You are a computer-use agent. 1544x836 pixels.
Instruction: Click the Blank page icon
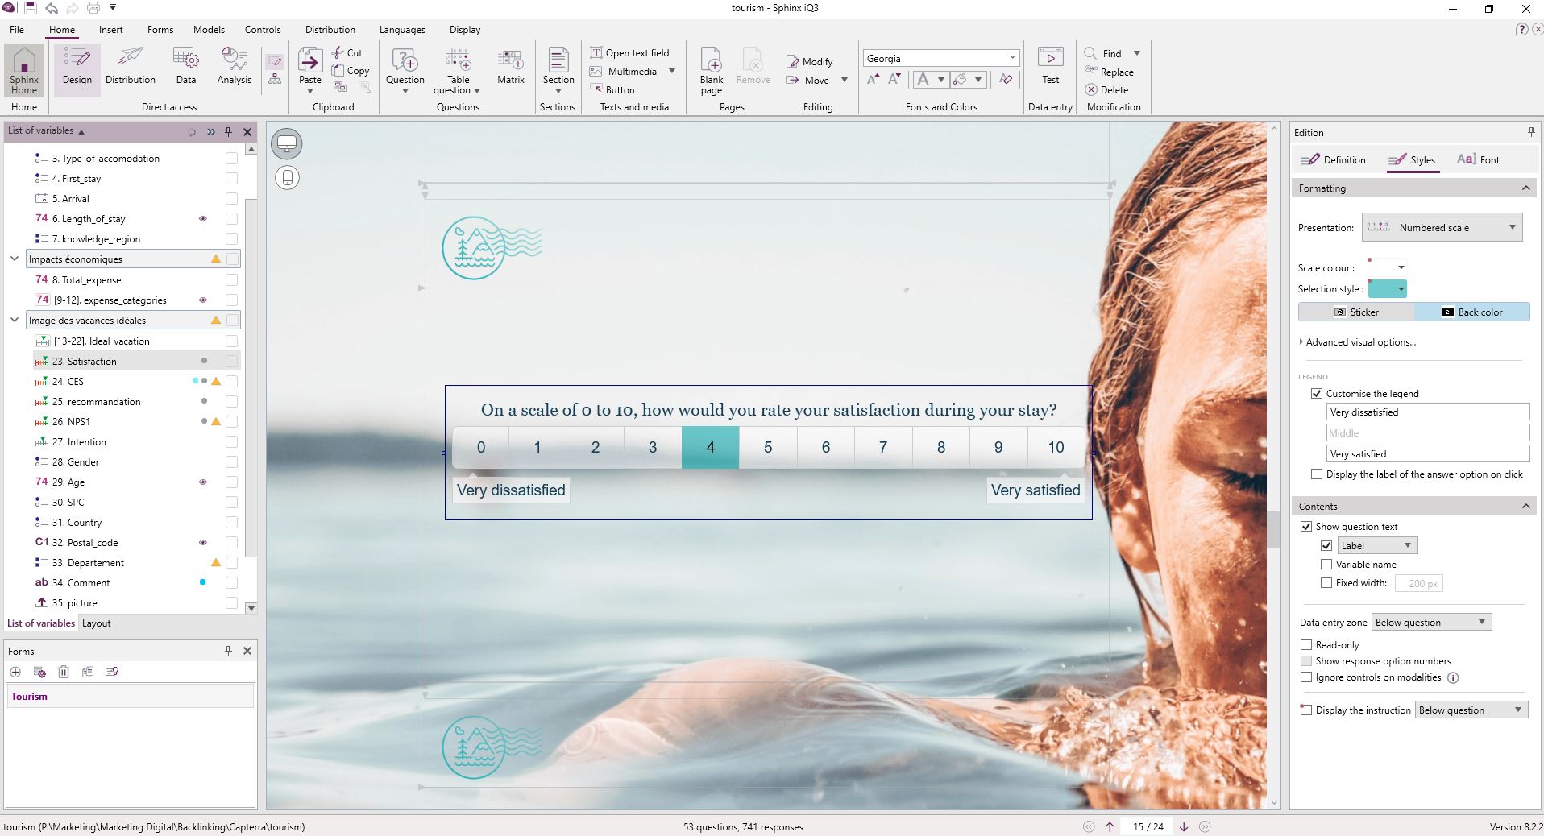pyautogui.click(x=710, y=68)
